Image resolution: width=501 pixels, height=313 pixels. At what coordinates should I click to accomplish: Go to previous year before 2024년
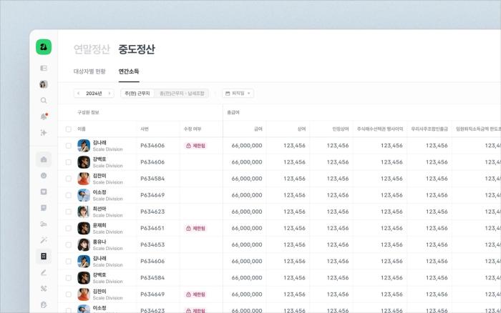pyautogui.click(x=78, y=93)
